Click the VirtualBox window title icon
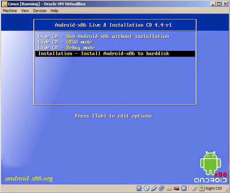The width and height of the screenshot is (230, 193). [x=5, y=4]
